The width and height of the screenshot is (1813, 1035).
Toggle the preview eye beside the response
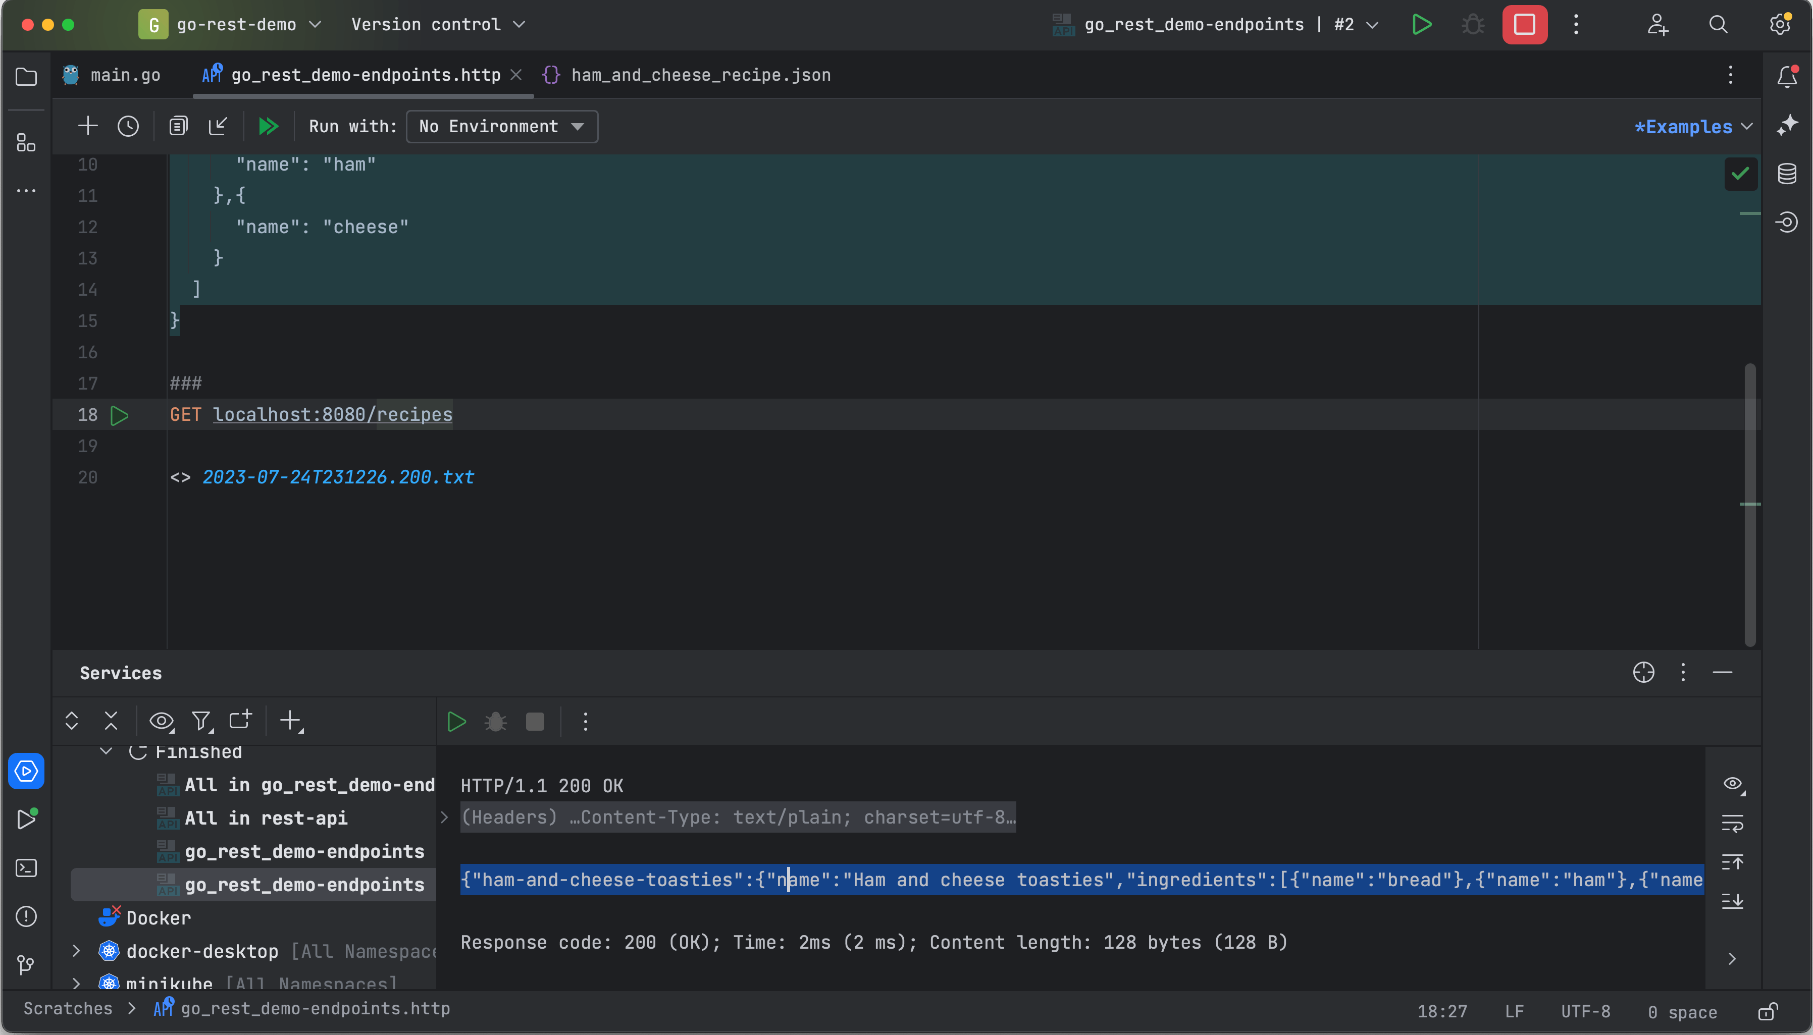(x=1733, y=784)
